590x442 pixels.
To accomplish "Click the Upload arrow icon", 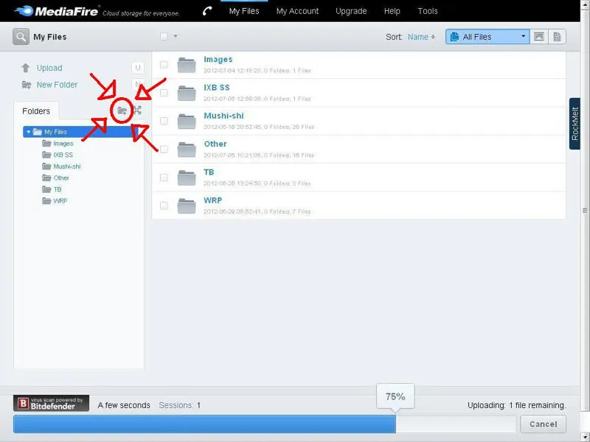I will [26, 68].
